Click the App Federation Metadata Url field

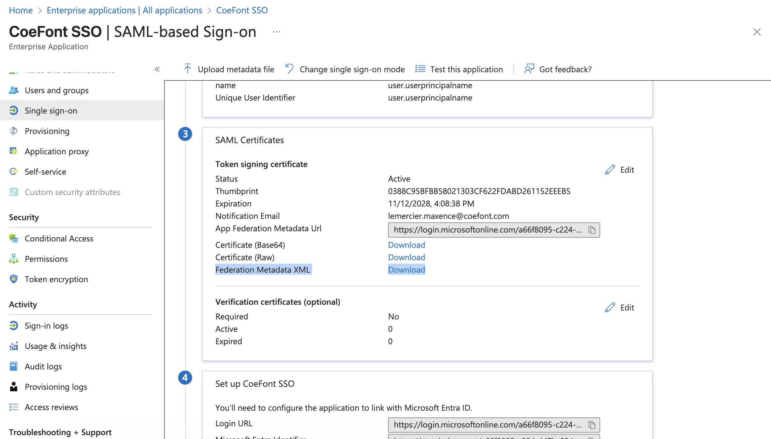click(x=494, y=230)
